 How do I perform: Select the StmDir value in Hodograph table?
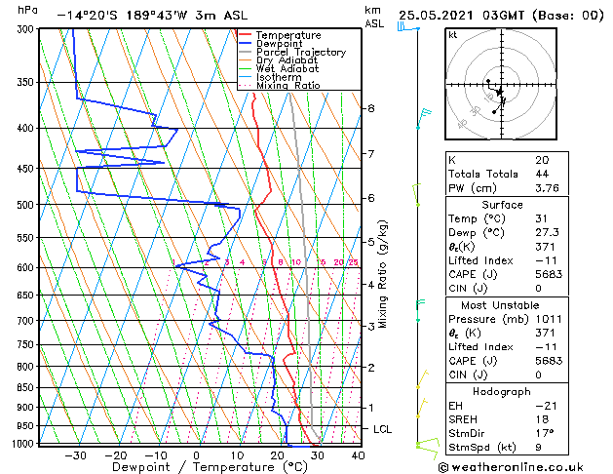pos(545,433)
